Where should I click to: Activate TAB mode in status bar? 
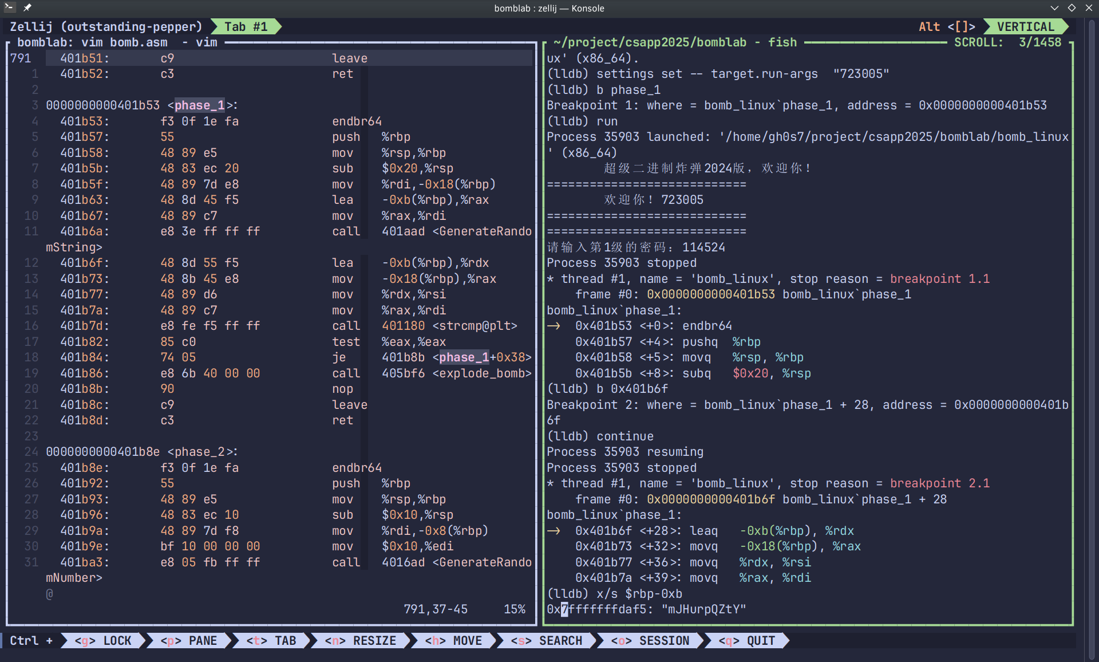271,641
